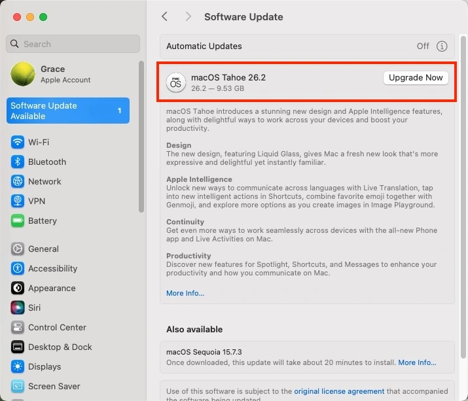This screenshot has width=468, height=401.
Task: Click the update count badge 1
Action: [119, 111]
